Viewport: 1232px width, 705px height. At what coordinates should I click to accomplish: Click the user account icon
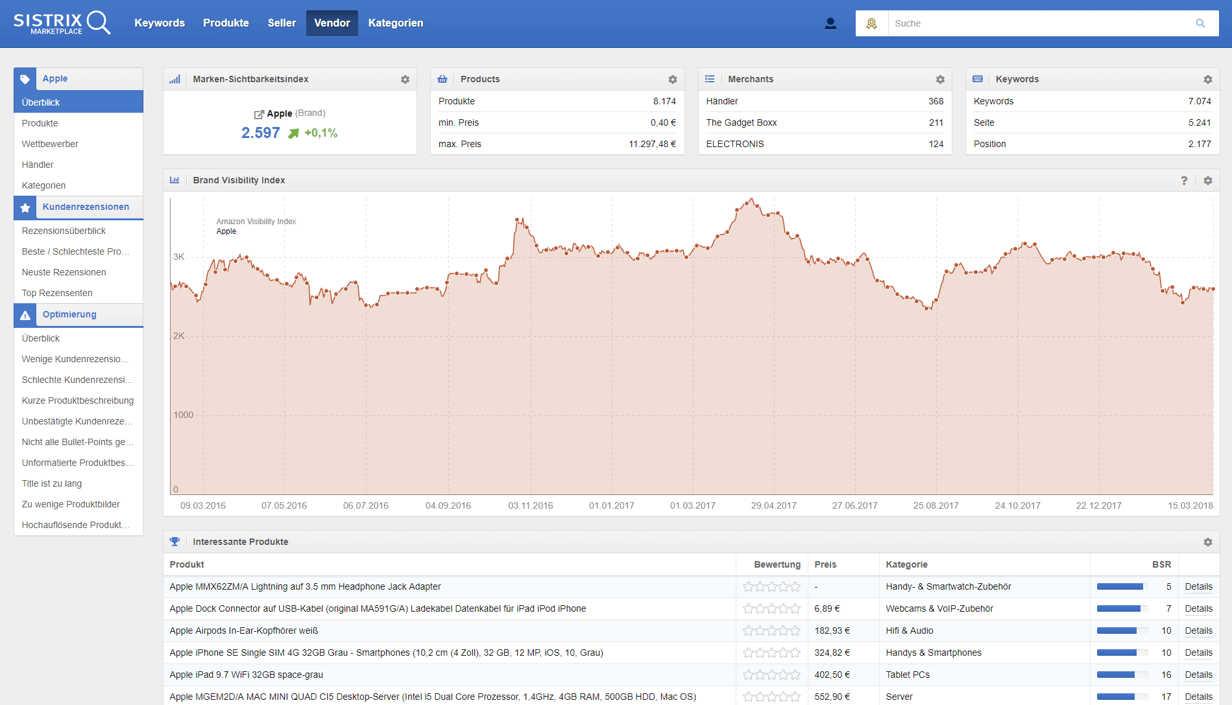830,23
